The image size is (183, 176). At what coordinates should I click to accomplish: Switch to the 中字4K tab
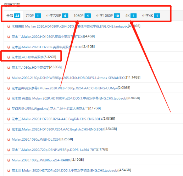coord(151,16)
